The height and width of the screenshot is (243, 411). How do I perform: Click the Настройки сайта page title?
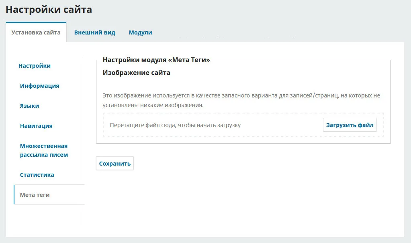49,10
